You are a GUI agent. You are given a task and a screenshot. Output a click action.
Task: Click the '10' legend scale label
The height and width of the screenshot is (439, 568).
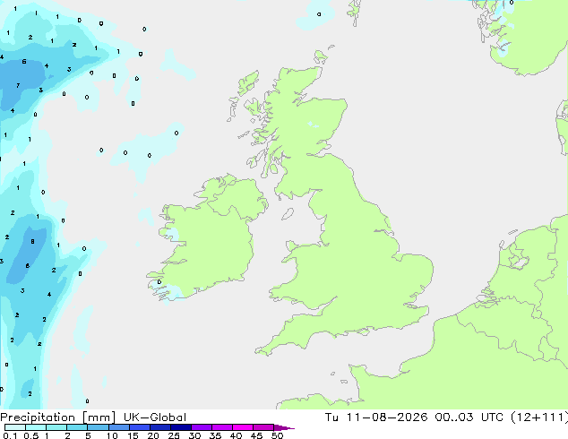pos(112,435)
